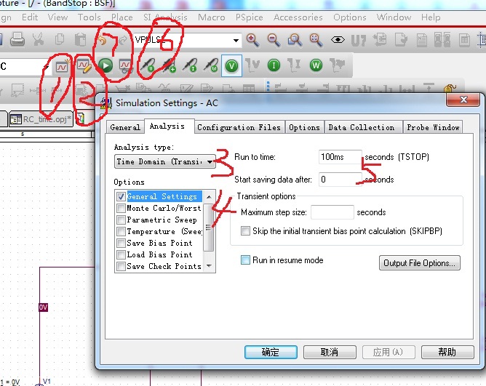Viewport: 486px width, 386px height.
Task: Select the Voltage Differential marker tool
Action: [x=169, y=65]
